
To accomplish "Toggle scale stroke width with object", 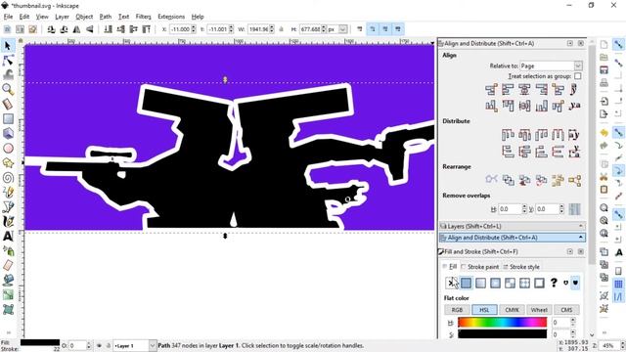I will pyautogui.click(x=359, y=29).
